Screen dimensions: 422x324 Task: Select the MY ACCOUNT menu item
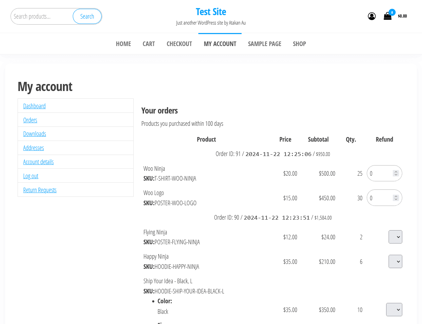click(x=220, y=44)
